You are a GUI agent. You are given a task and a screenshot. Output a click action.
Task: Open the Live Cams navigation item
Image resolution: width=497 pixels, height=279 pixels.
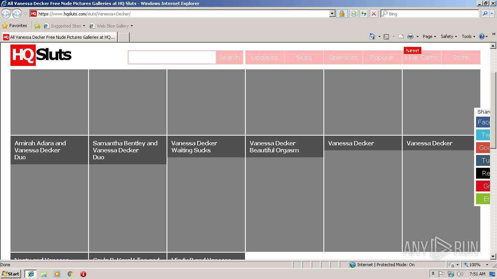pyautogui.click(x=421, y=57)
